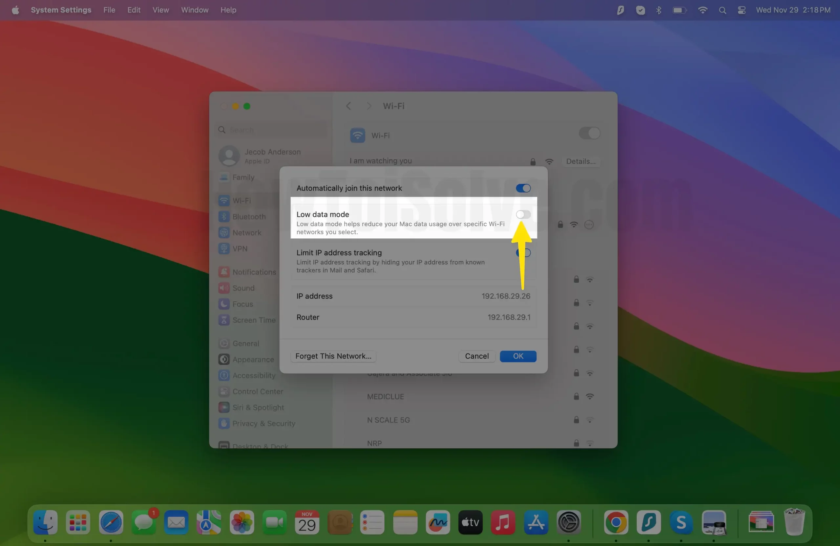Screen dimensions: 840x546
Task: Open Apple TV app in Dock
Action: coord(470,522)
